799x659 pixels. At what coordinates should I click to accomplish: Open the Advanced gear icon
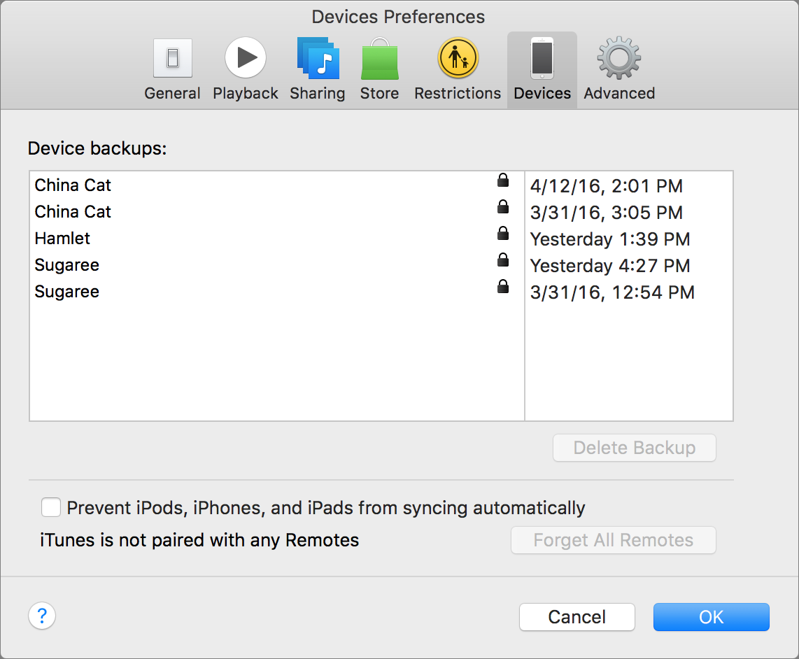619,58
